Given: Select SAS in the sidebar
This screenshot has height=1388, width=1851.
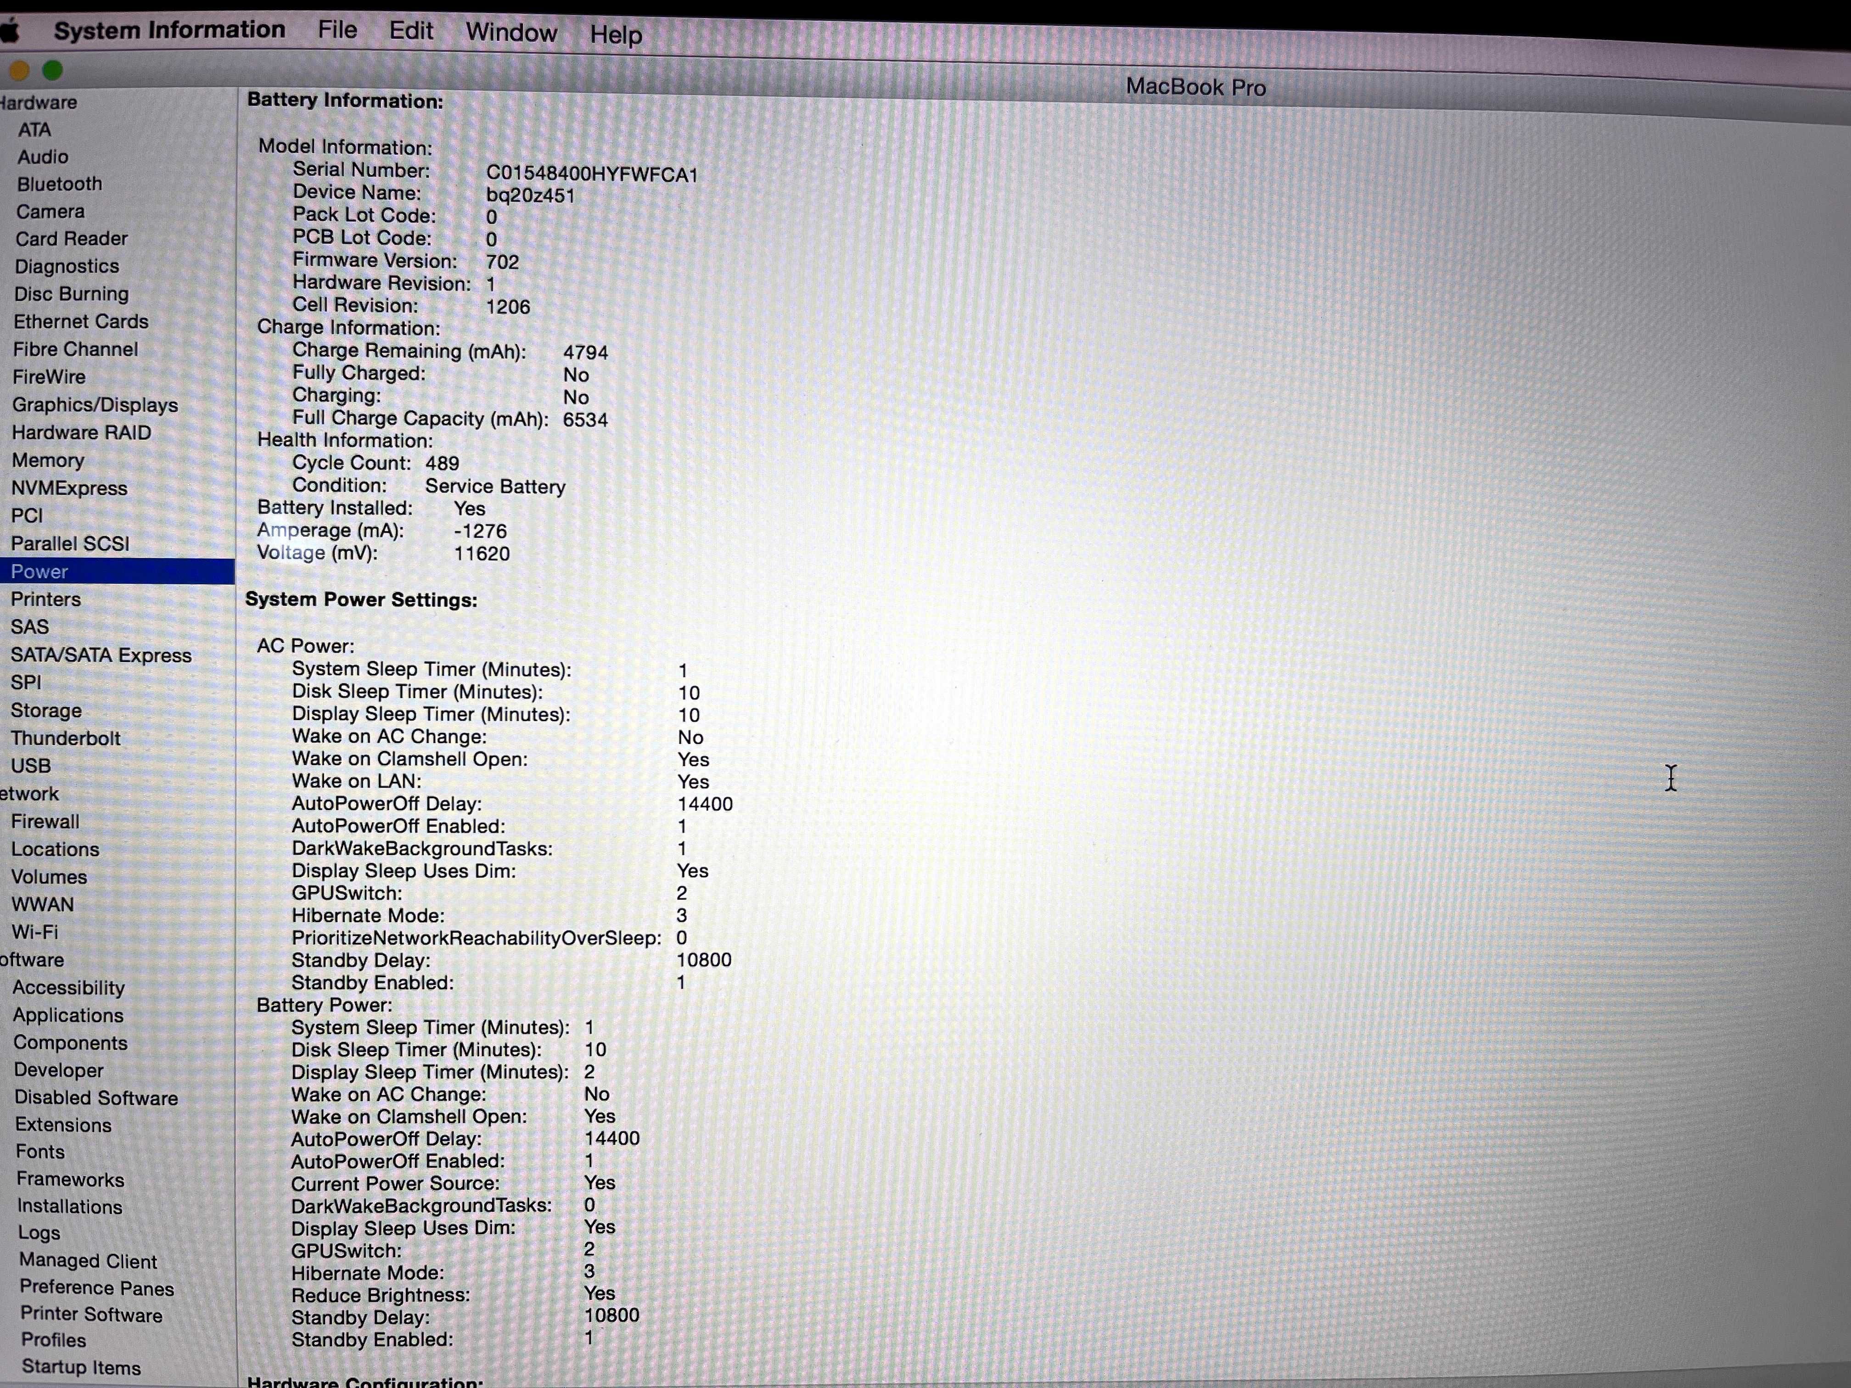Looking at the screenshot, I should pos(30,627).
